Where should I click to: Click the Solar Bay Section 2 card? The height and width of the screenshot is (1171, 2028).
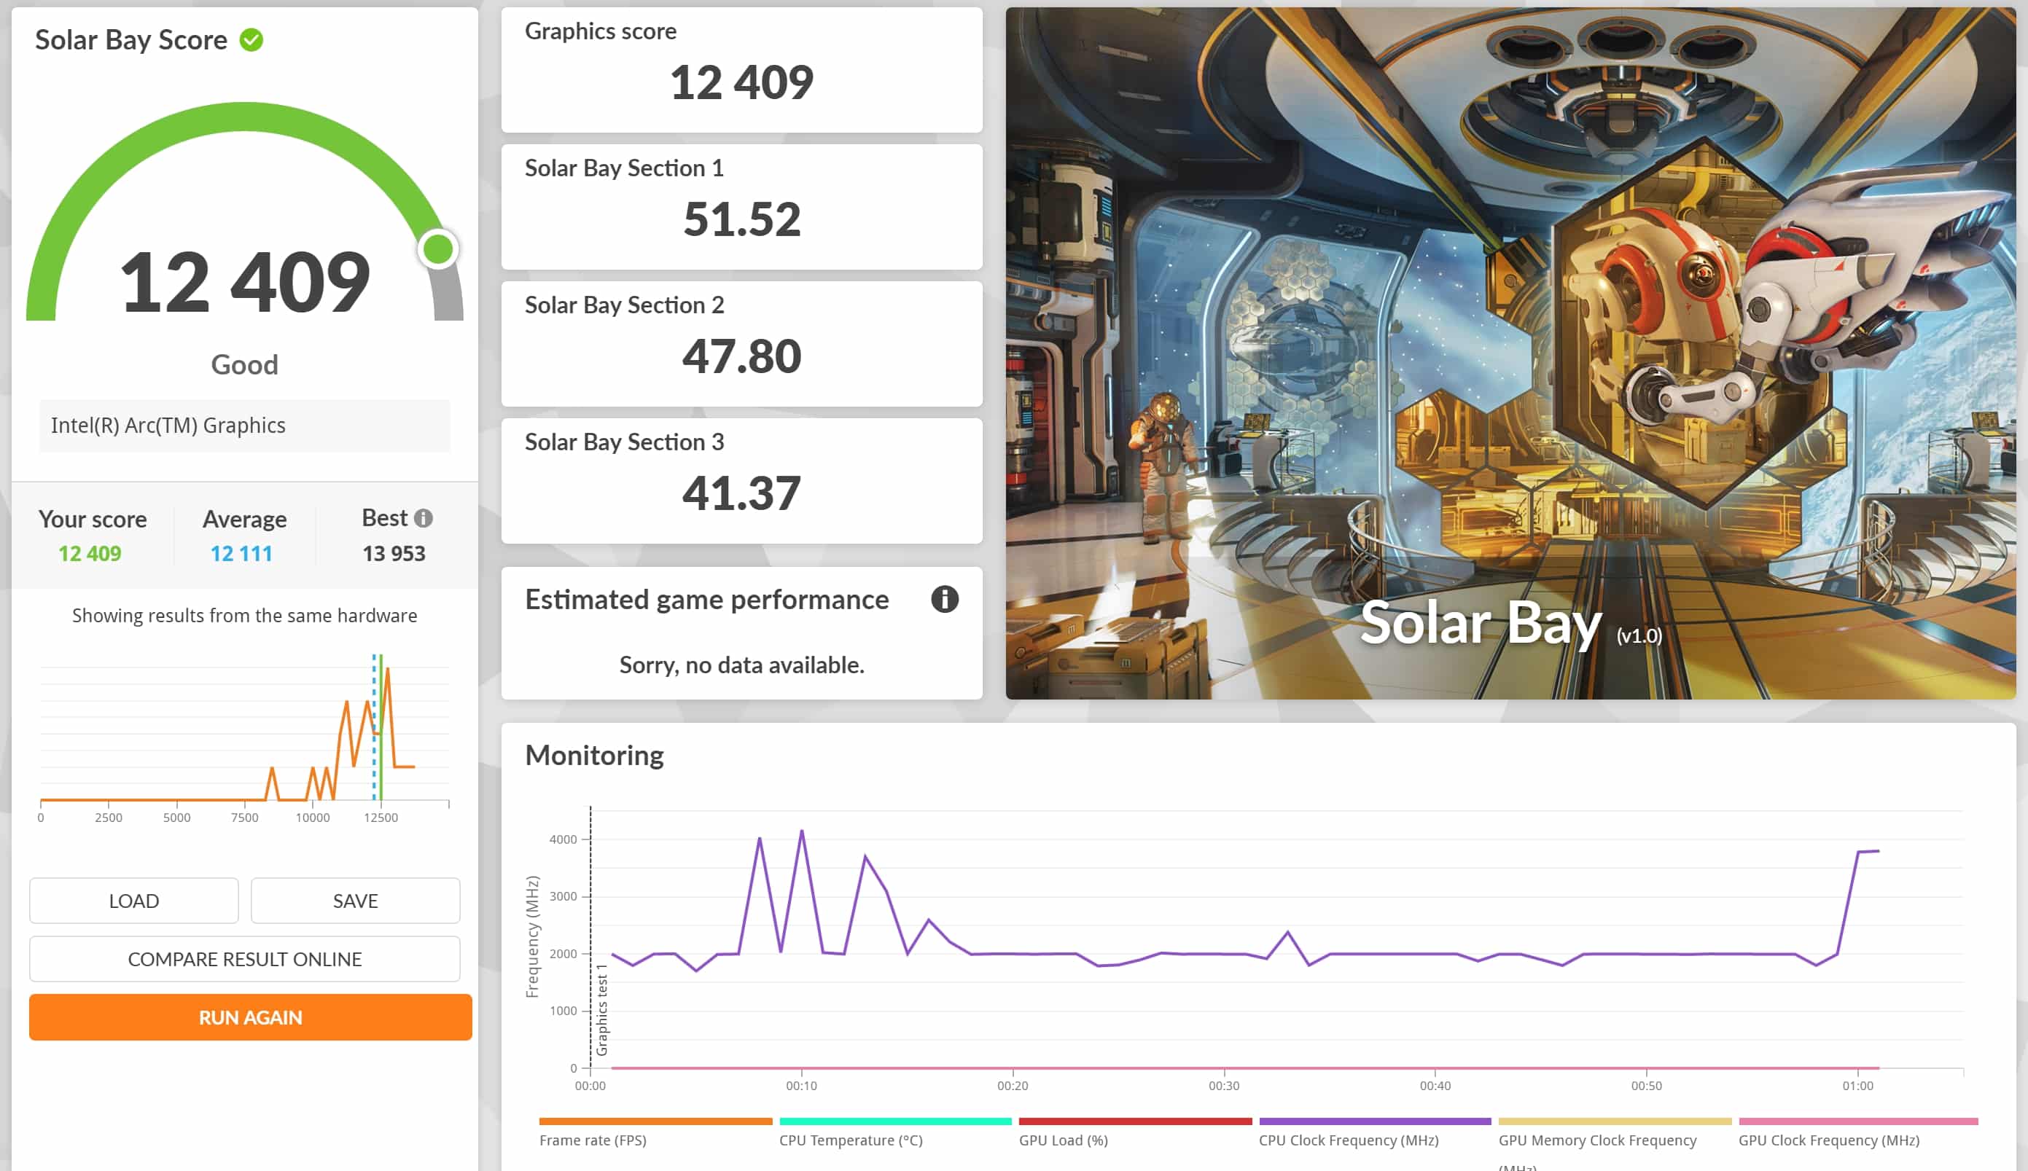[741, 343]
